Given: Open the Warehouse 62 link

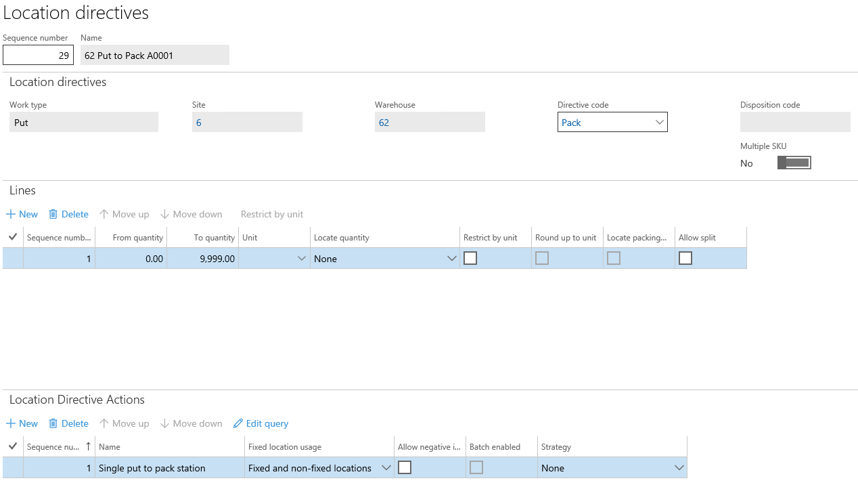Looking at the screenshot, I should (x=384, y=123).
